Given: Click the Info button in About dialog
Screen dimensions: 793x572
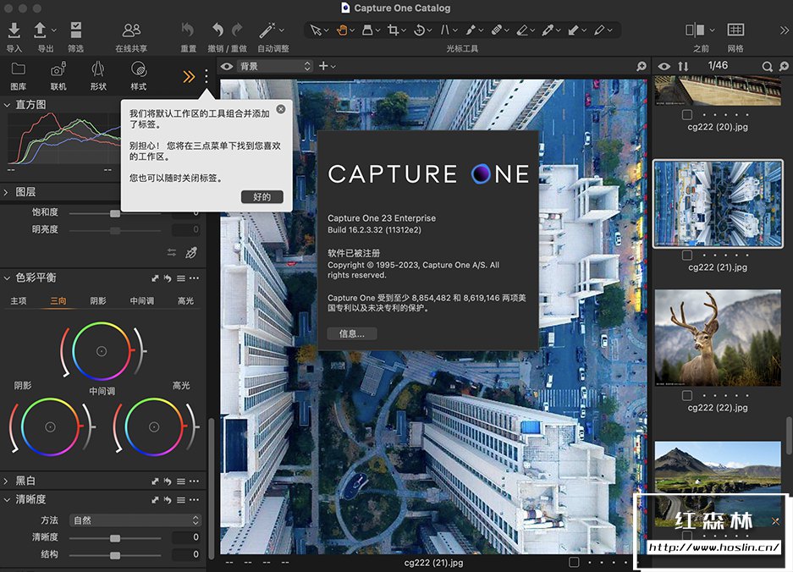Looking at the screenshot, I should 351,333.
